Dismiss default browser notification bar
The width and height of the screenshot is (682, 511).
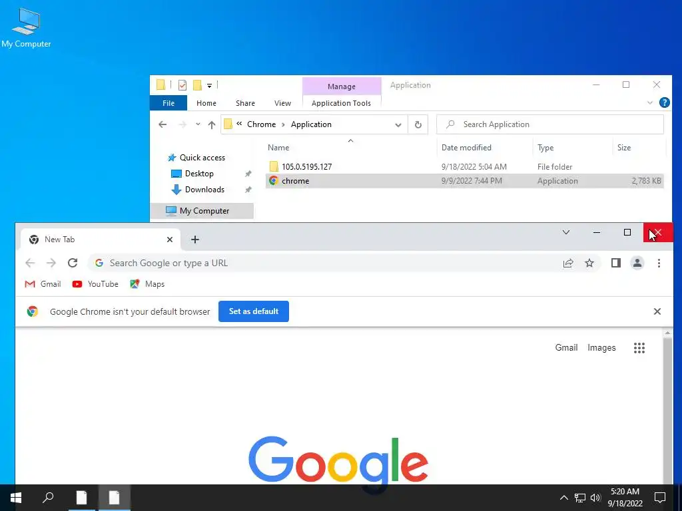coord(657,311)
